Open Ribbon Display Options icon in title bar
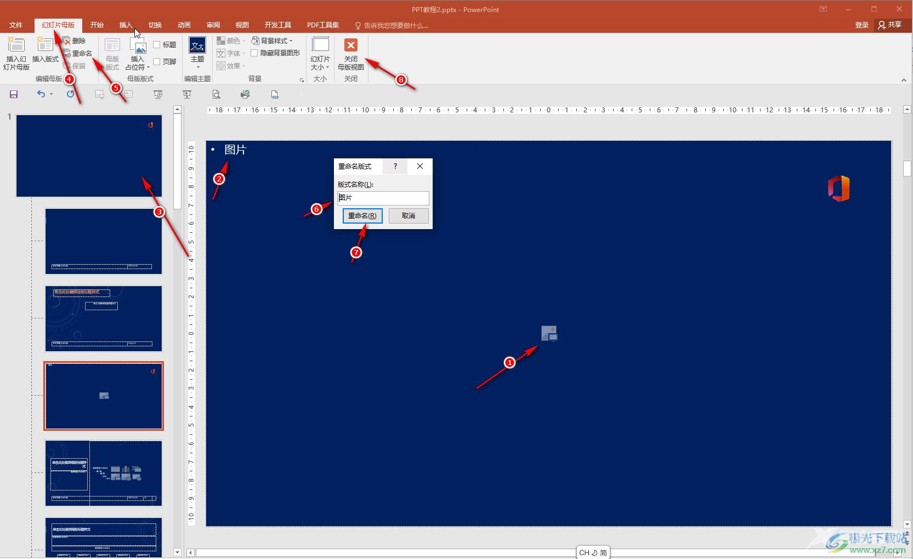Screen dimensions: 913x559 [x=823, y=9]
